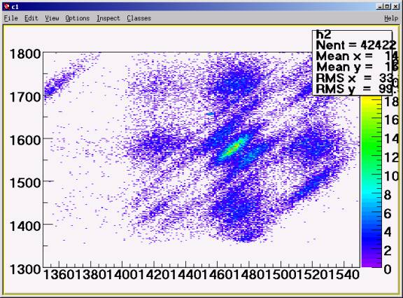Open the Help menu
Screen dimensions: 403x298
point(391,18)
